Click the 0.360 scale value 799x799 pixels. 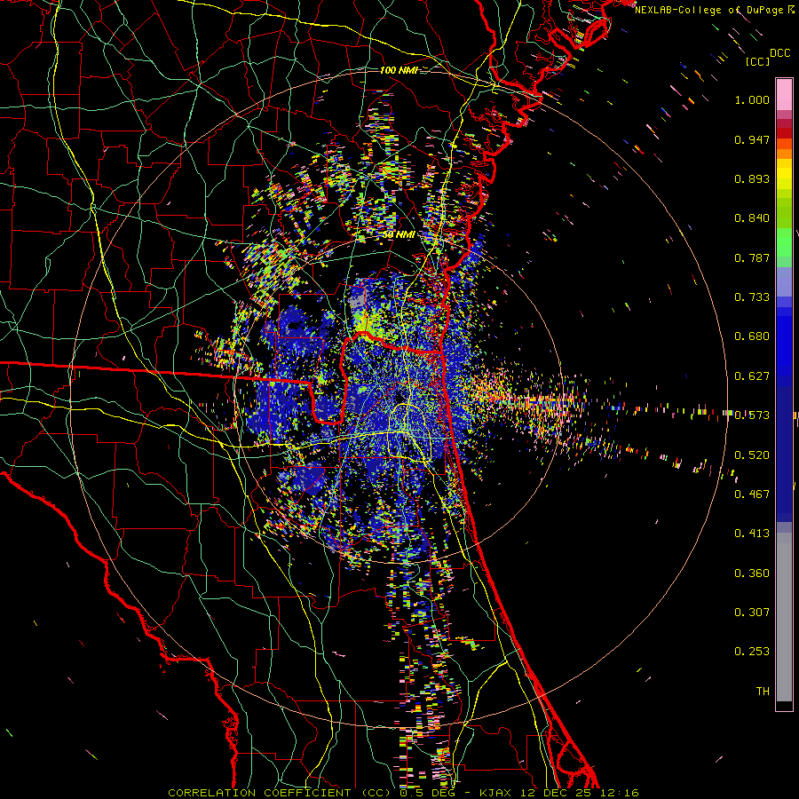tap(752, 574)
